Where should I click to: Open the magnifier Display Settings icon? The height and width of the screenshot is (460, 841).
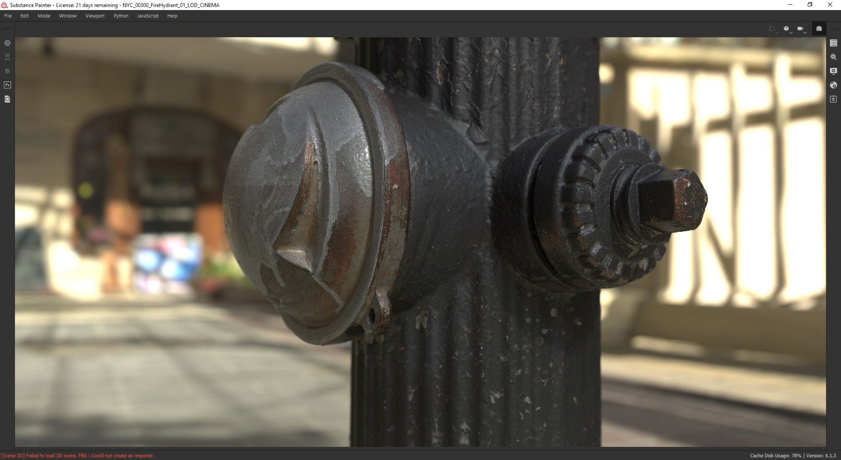point(834,57)
